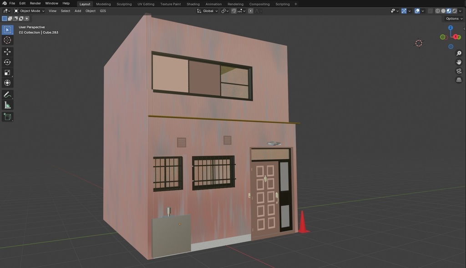Click the Z axis on the navigation gizmo

click(451, 28)
